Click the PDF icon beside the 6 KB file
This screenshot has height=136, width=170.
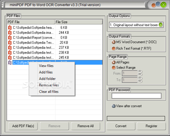10,28
